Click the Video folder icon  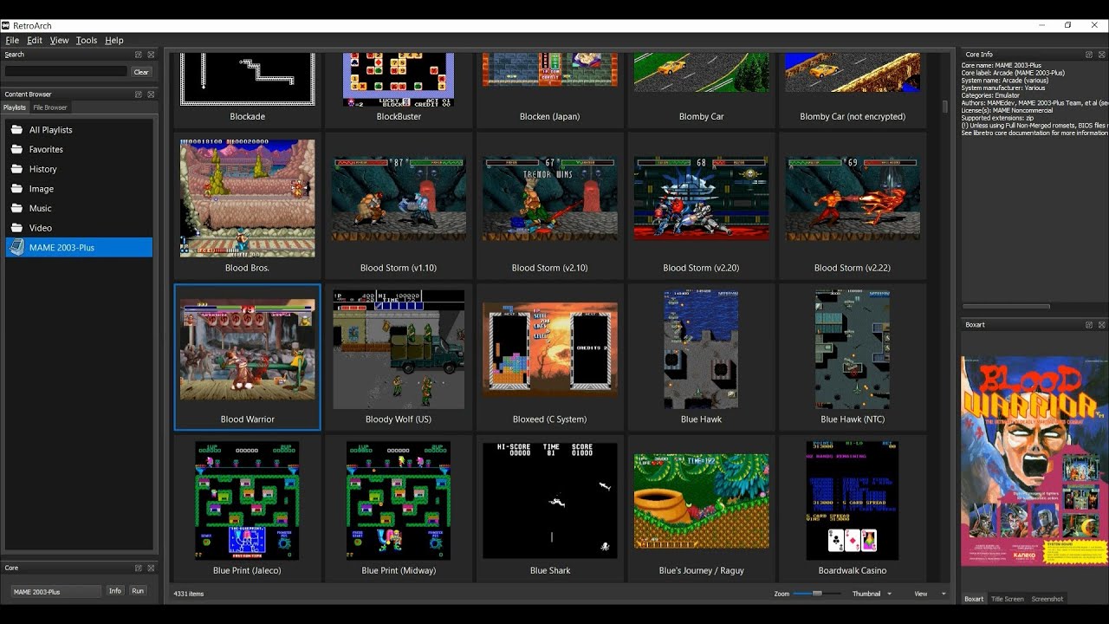click(16, 228)
